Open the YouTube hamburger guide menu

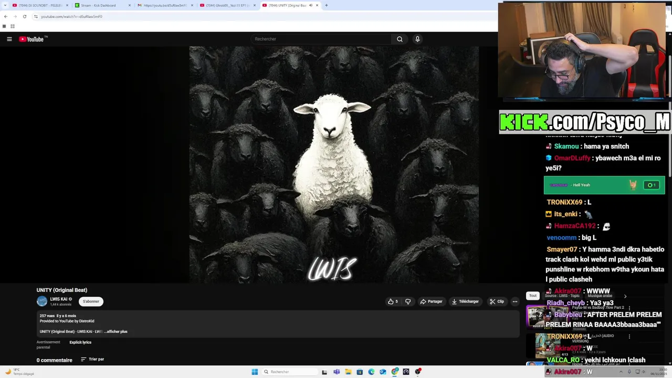pyautogui.click(x=9, y=39)
